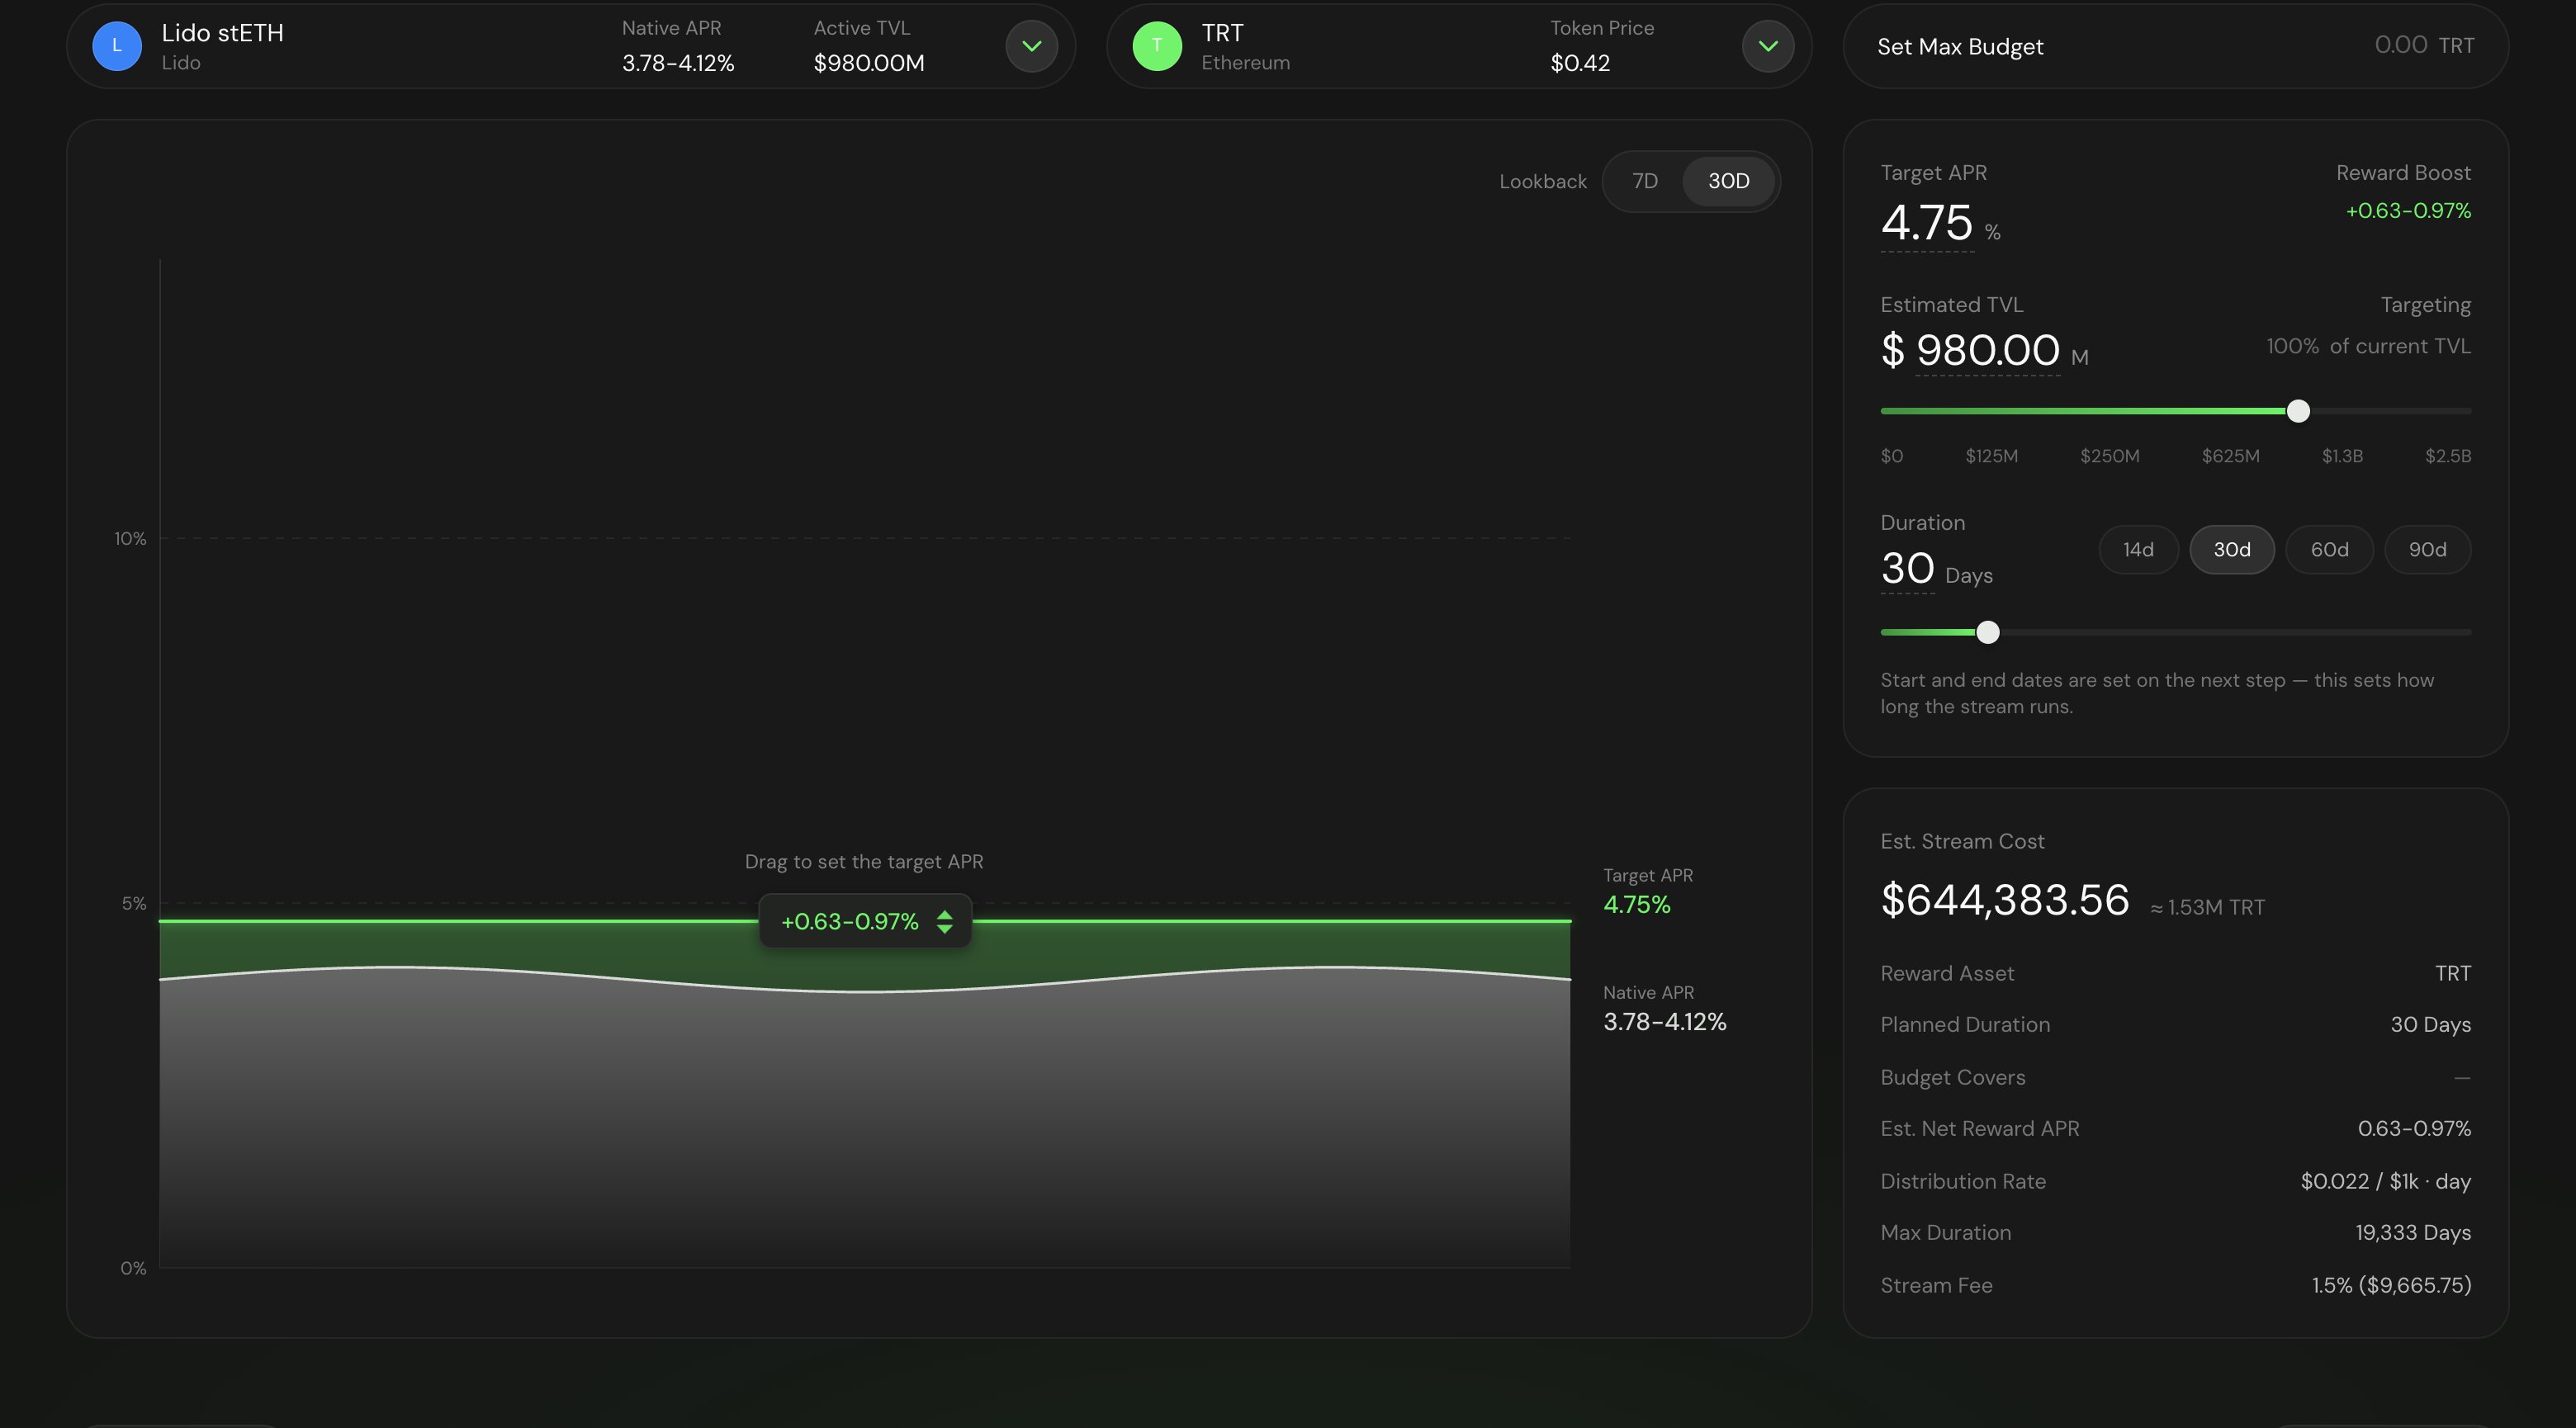
Task: Click the Reward Boost +0.63-0.97% text
Action: click(x=2408, y=211)
